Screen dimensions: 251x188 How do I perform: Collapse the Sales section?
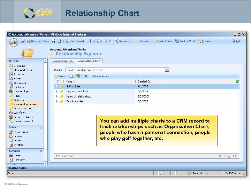(41, 127)
